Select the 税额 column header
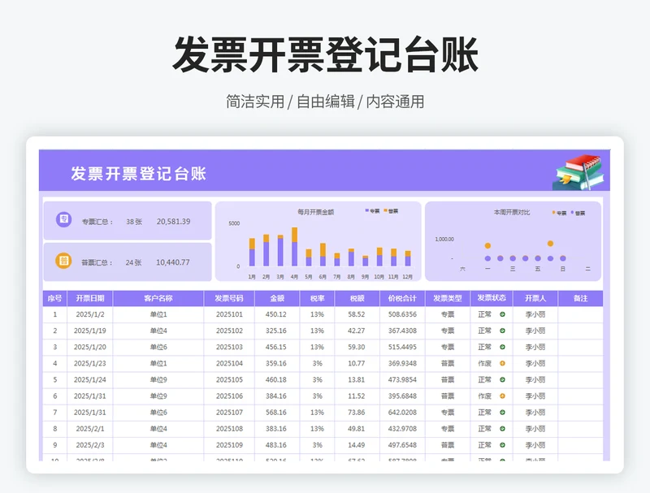 coord(357,298)
